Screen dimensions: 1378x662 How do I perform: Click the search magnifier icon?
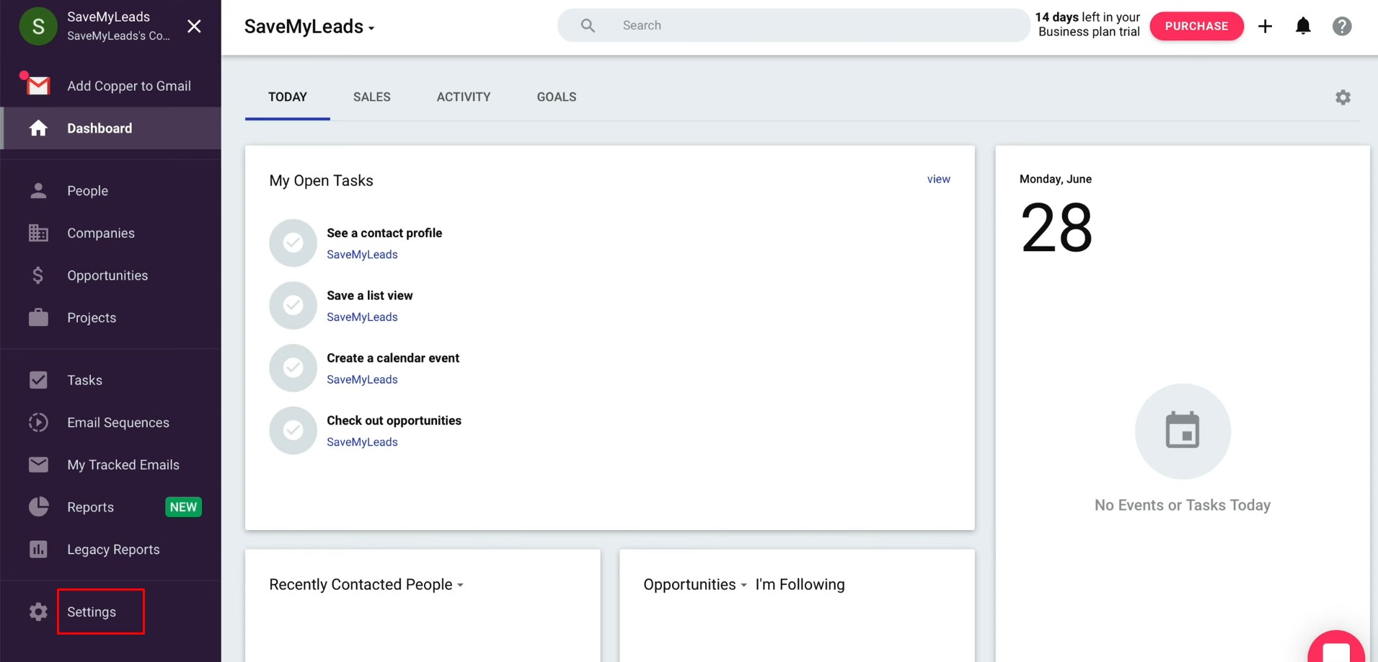(x=588, y=26)
